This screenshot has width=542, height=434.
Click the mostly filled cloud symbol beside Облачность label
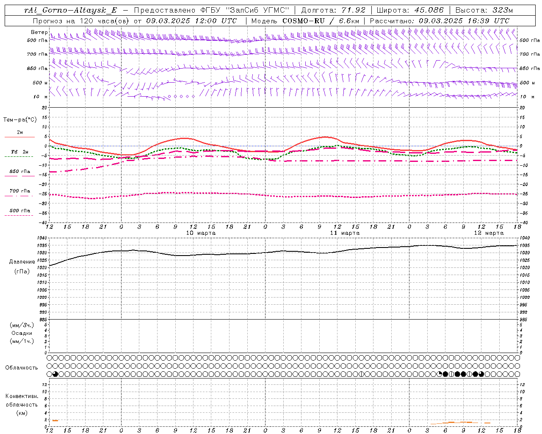[x=55, y=374]
